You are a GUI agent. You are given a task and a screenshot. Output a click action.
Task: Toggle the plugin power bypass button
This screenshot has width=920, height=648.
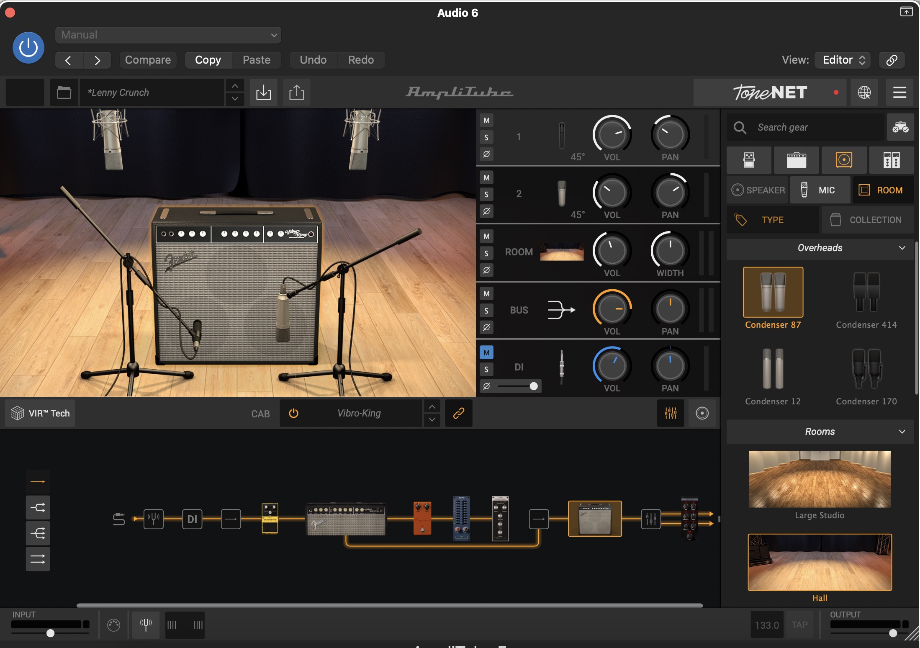(x=28, y=48)
